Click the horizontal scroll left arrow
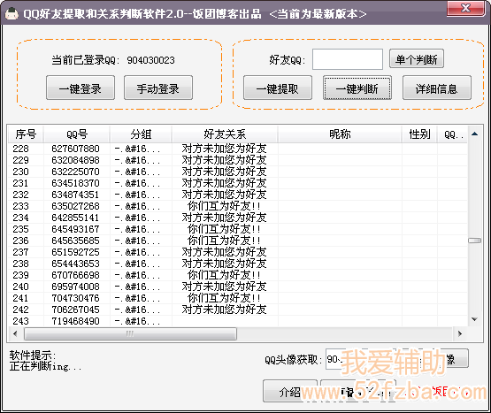Screen dimensions: 491x413 click(15, 333)
